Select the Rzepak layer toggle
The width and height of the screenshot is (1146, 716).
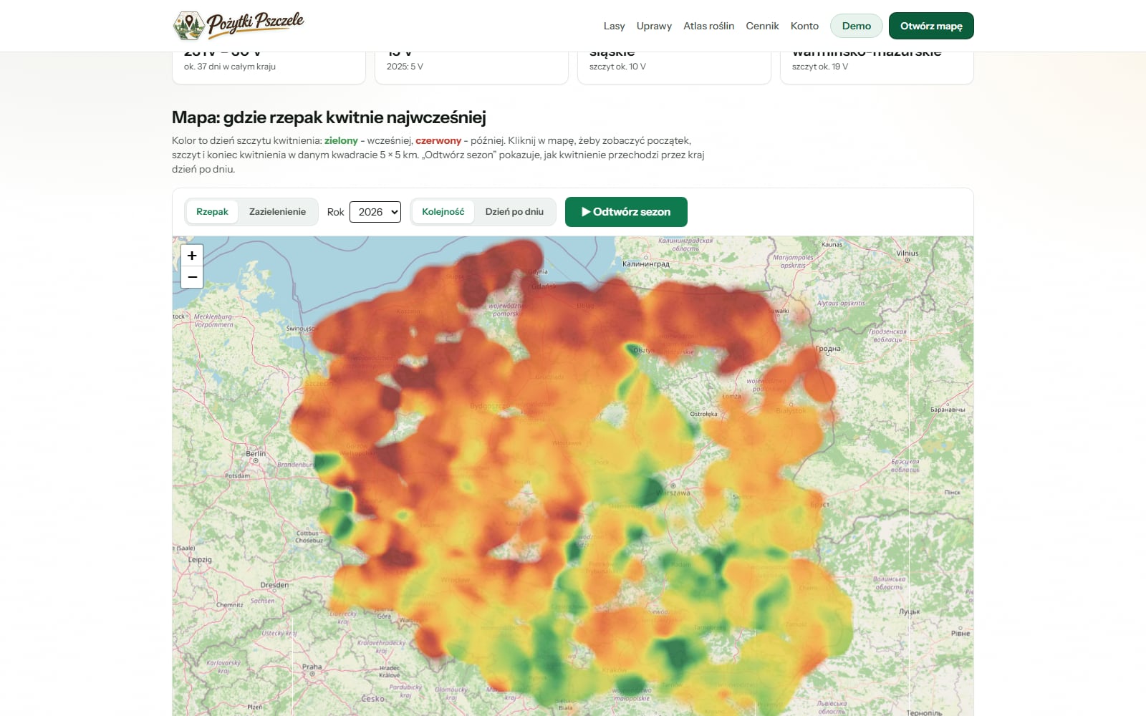click(212, 212)
